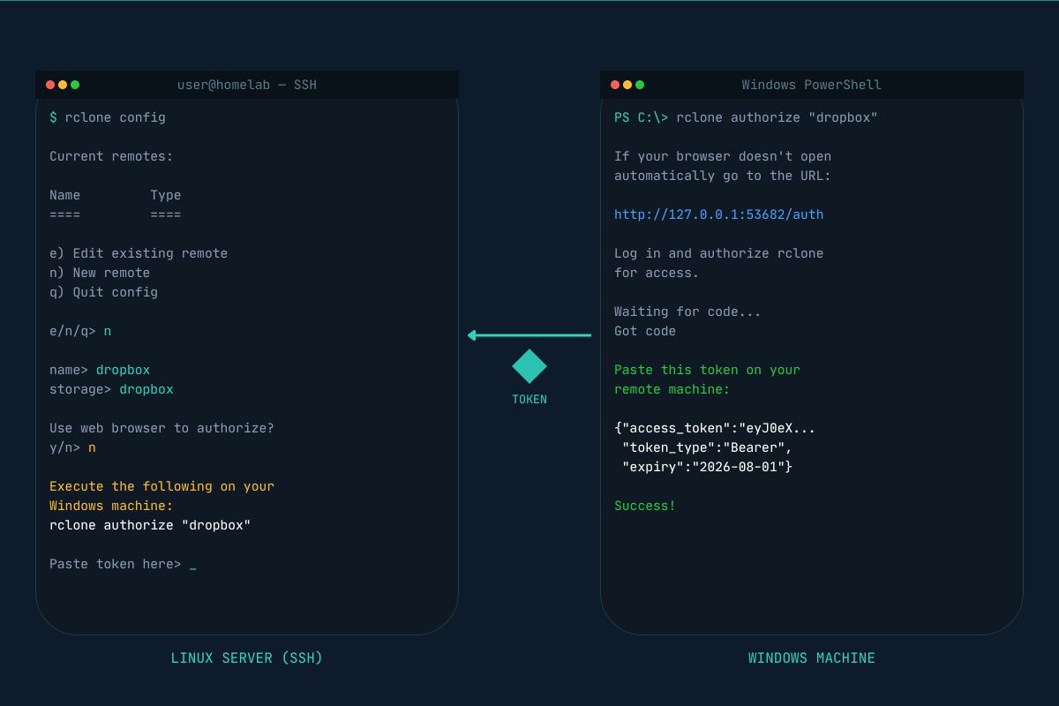The image size is (1059, 706).
Task: Click the 'Windows PowerShell' window title
Action: click(812, 85)
